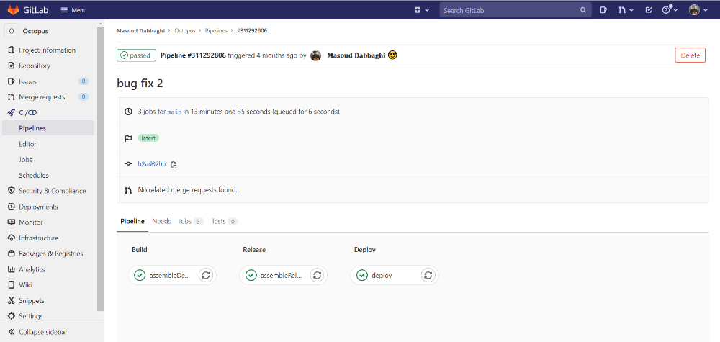This screenshot has height=342, width=720.
Task: Click the author avatar thumbnail
Action: point(315,55)
